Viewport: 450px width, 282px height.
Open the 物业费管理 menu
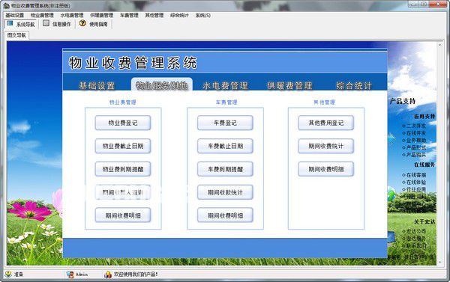point(42,15)
